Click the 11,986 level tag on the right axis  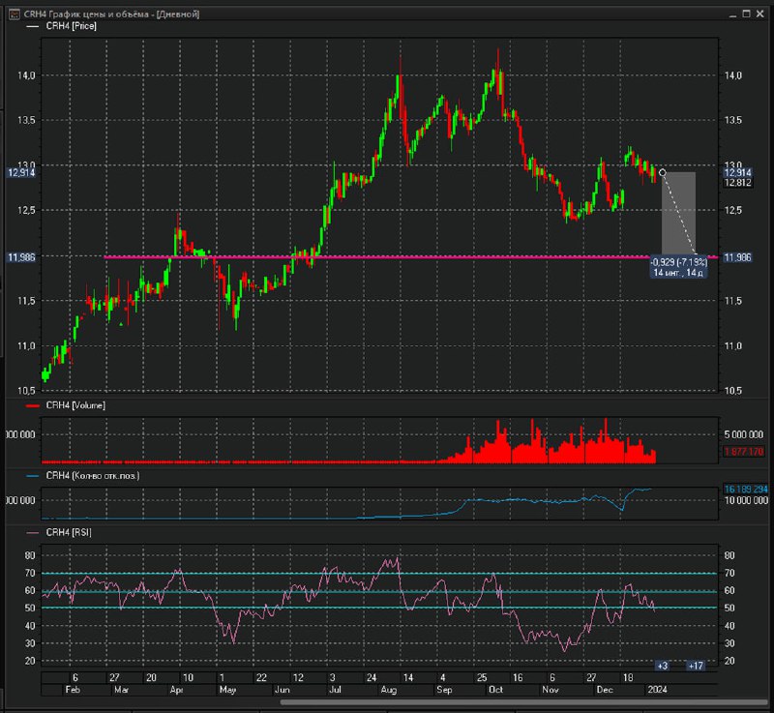coord(737,257)
